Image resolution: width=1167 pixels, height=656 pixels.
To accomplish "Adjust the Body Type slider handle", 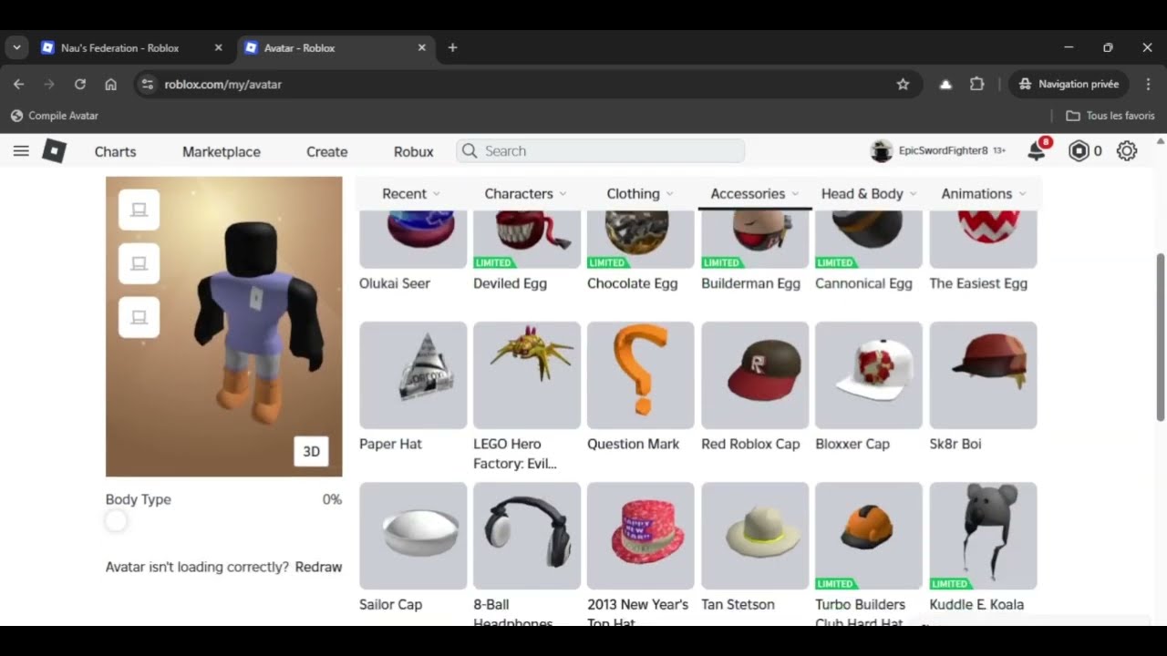I will tap(116, 521).
